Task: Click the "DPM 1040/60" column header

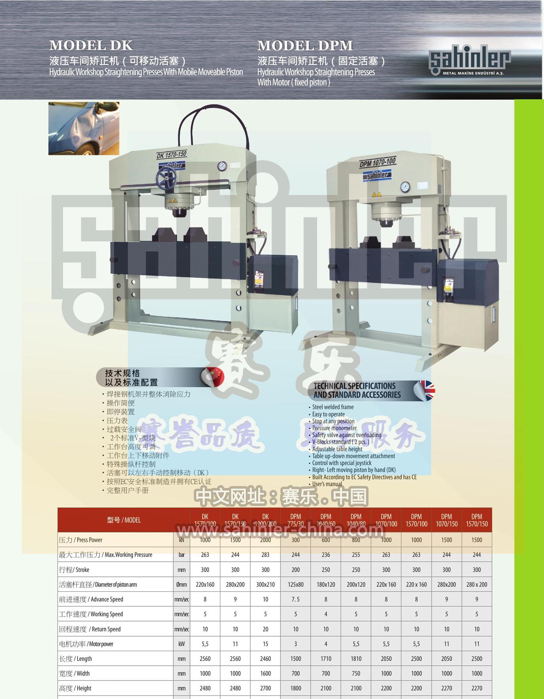Action: (x=326, y=520)
